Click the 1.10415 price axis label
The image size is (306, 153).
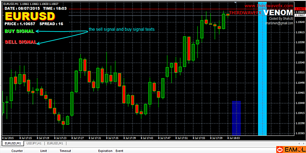click(300, 113)
